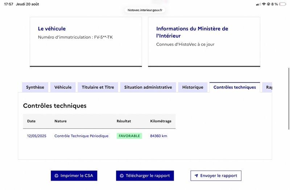
Task: Click the Télécharger le rapport button
Action: click(x=145, y=176)
